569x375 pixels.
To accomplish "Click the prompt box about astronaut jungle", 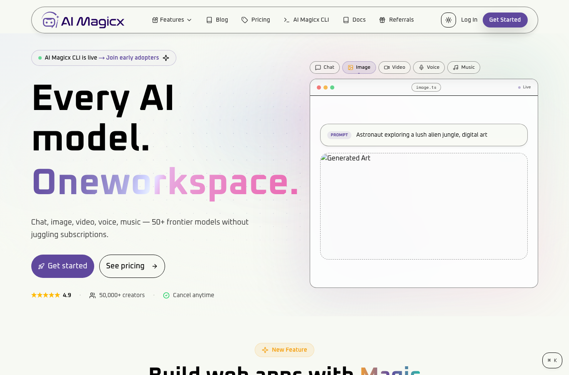I will tap(424, 135).
